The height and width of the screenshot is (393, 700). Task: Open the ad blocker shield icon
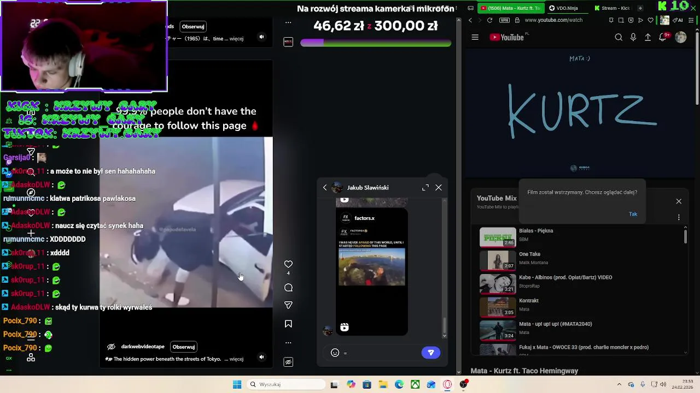[631, 20]
